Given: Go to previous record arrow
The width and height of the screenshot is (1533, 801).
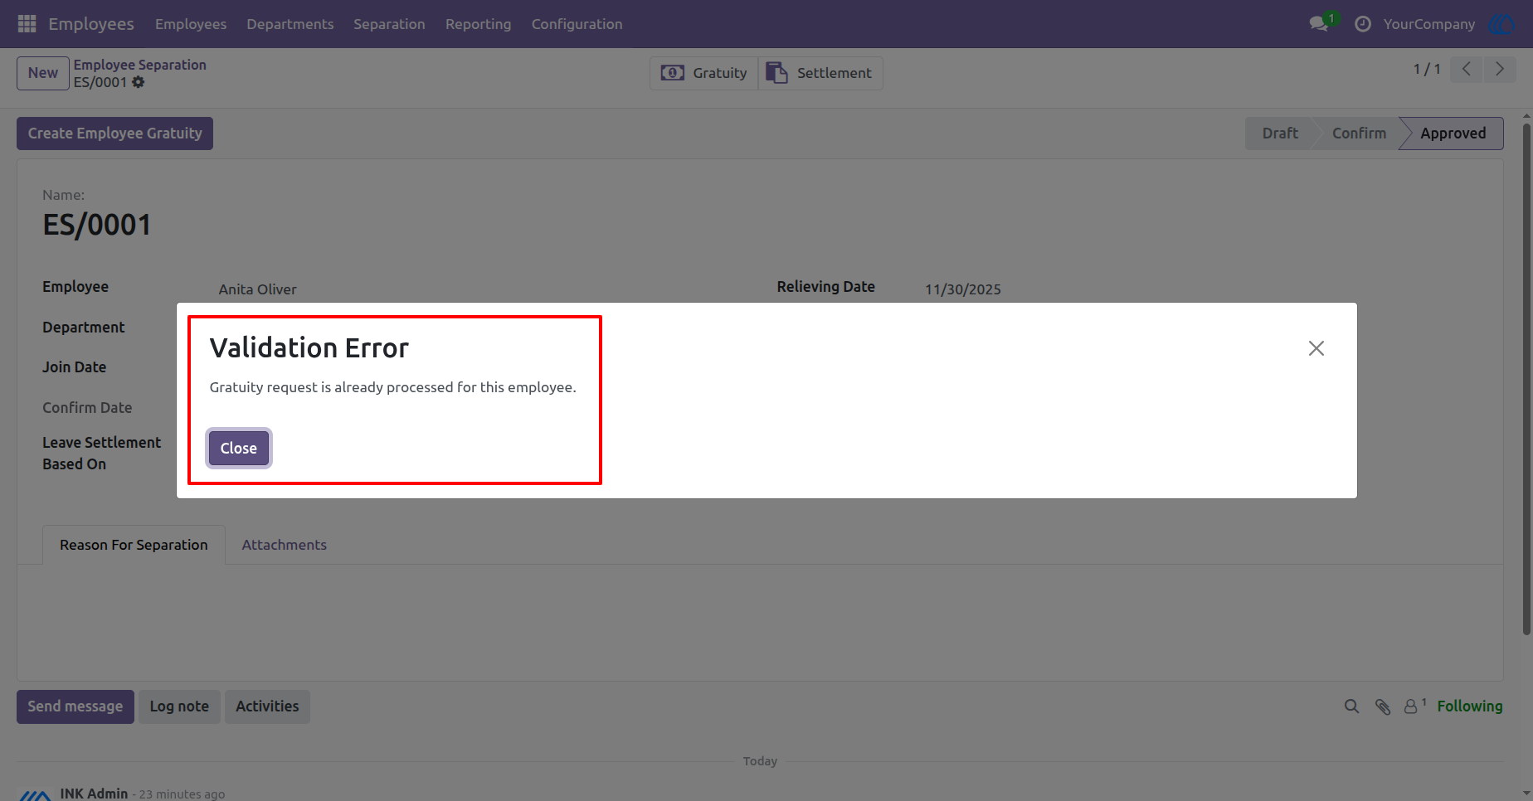Looking at the screenshot, I should click(x=1467, y=70).
